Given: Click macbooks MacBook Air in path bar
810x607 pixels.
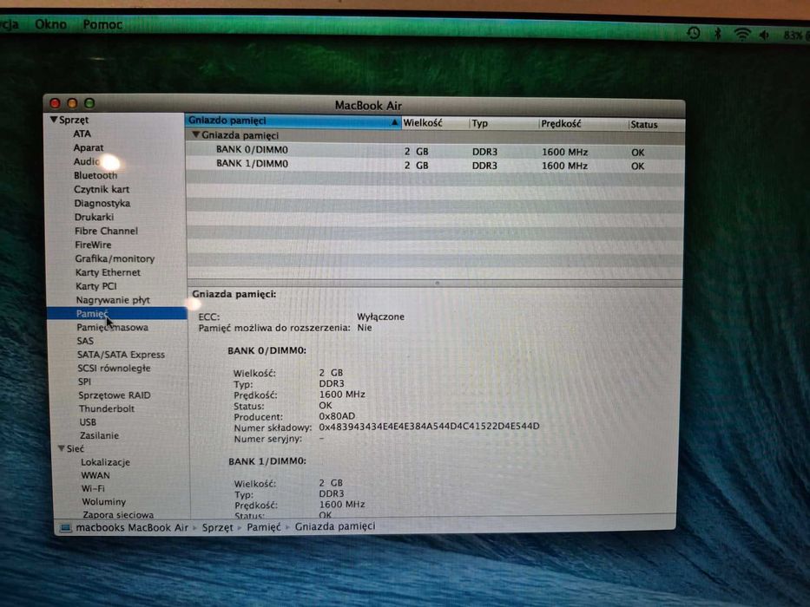Looking at the screenshot, I should click(132, 527).
